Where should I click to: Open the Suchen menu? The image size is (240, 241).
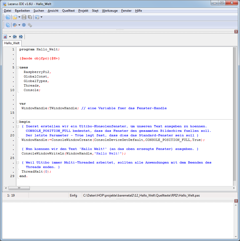point(39,11)
